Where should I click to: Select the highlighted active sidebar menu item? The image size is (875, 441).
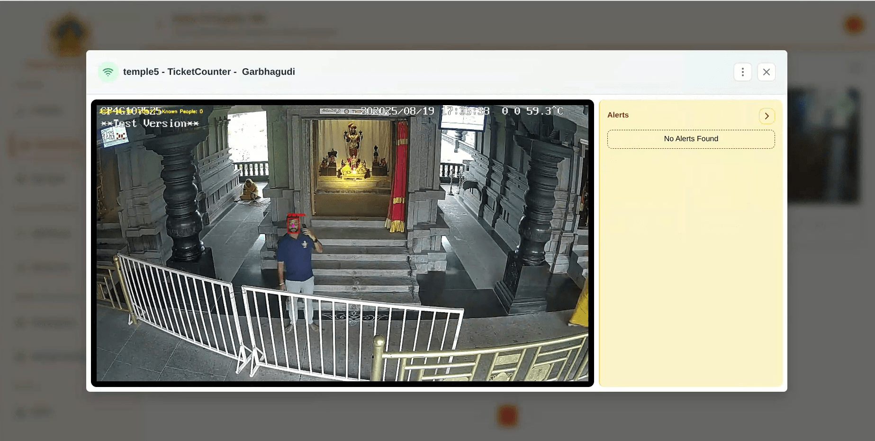[x=47, y=145]
